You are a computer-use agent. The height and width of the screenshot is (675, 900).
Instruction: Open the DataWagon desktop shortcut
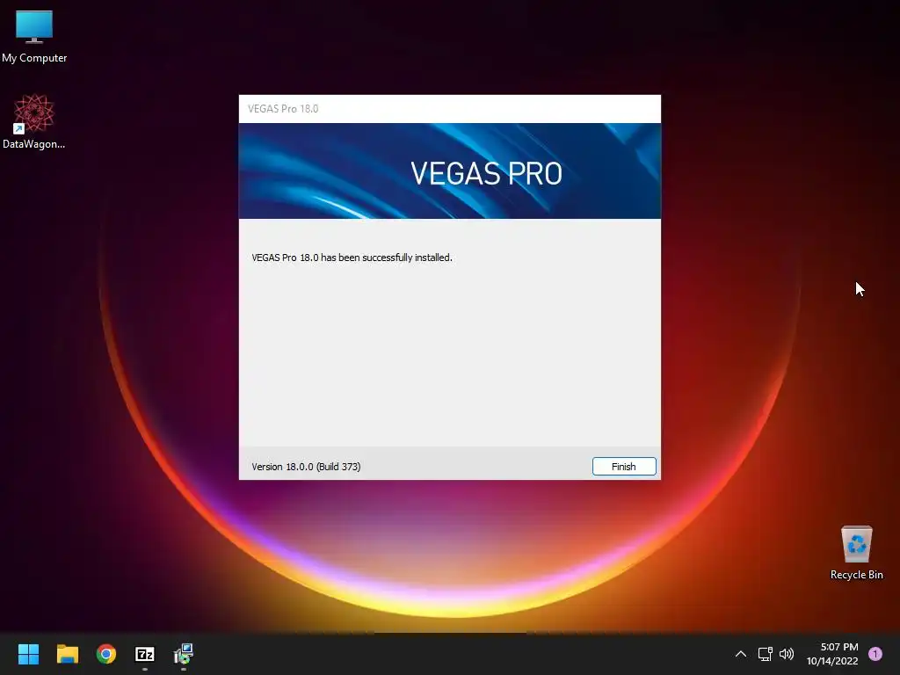click(x=34, y=121)
